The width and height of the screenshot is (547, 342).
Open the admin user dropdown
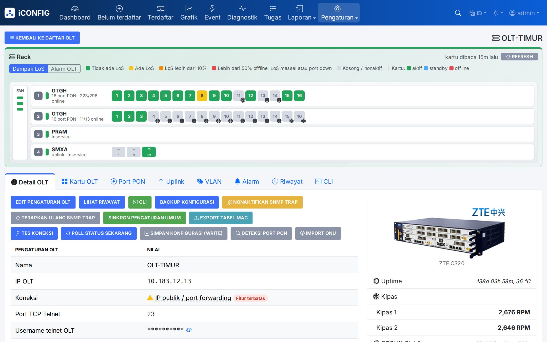(524, 13)
